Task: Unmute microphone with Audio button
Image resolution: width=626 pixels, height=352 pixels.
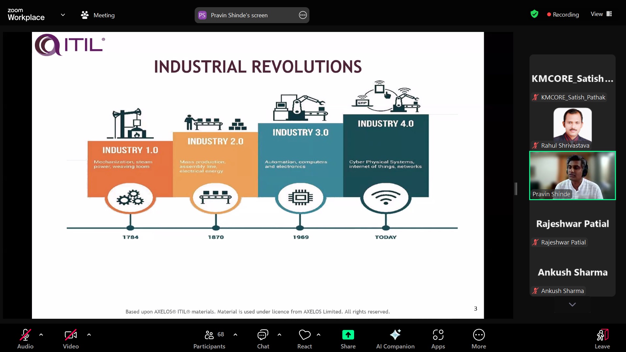Action: [x=25, y=335]
